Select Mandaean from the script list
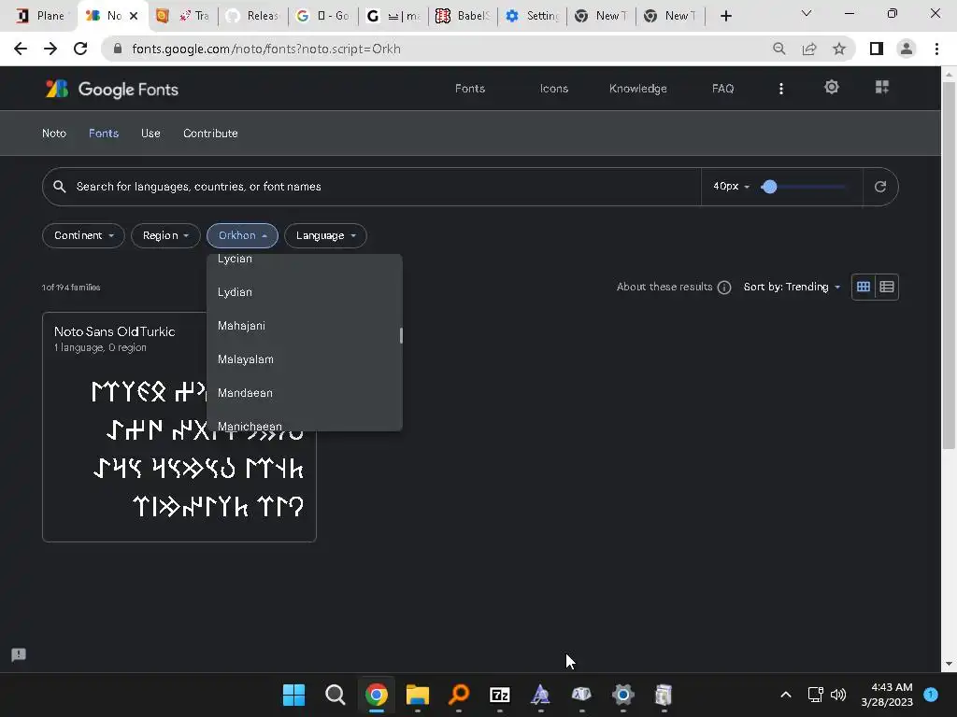The image size is (957, 717). click(x=304, y=393)
